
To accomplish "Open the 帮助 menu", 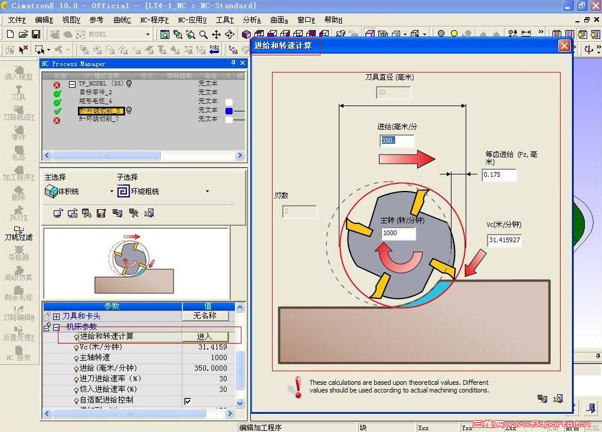I will [333, 20].
